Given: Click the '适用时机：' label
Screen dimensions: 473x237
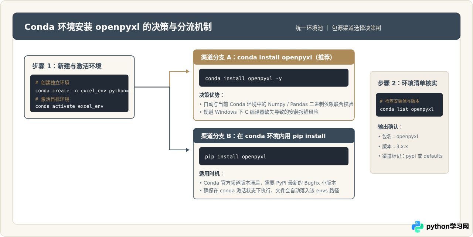Looking at the screenshot, I should click(212, 174).
